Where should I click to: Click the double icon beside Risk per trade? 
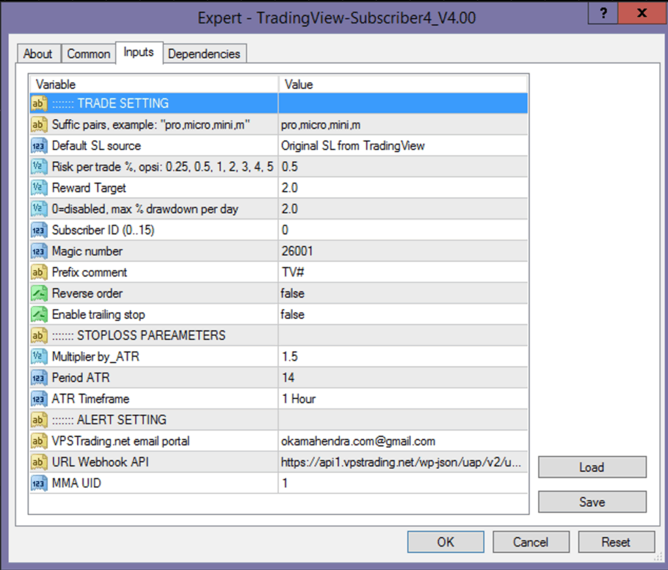click(38, 166)
